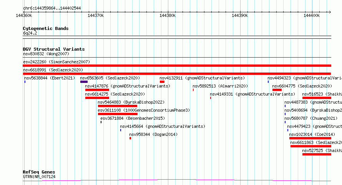Click the blue marker under nsv5638844
The width and height of the screenshot is (342, 185).
coord(25,82)
